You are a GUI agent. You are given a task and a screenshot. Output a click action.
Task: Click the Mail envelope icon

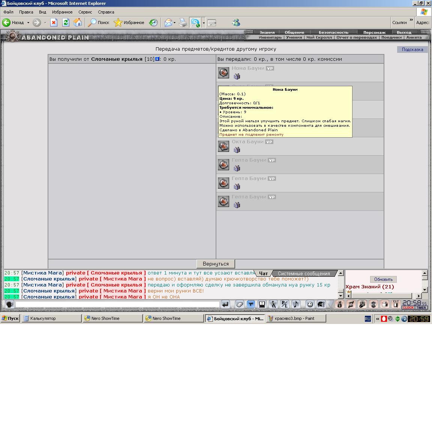coord(168,22)
